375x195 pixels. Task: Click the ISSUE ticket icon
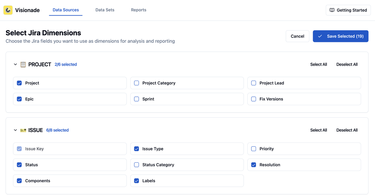[x=23, y=130]
